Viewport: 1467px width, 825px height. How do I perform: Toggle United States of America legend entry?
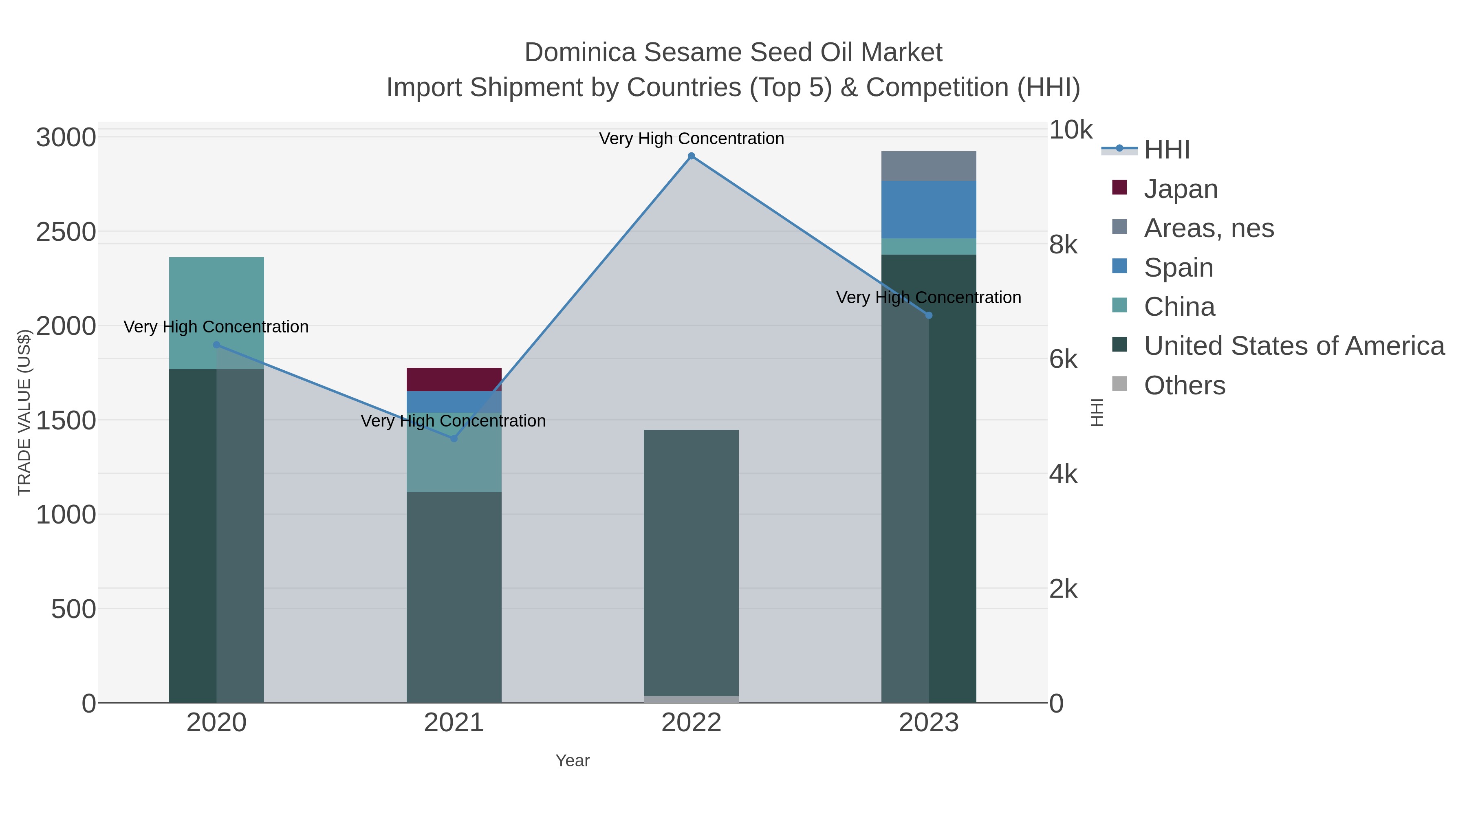1278,345
